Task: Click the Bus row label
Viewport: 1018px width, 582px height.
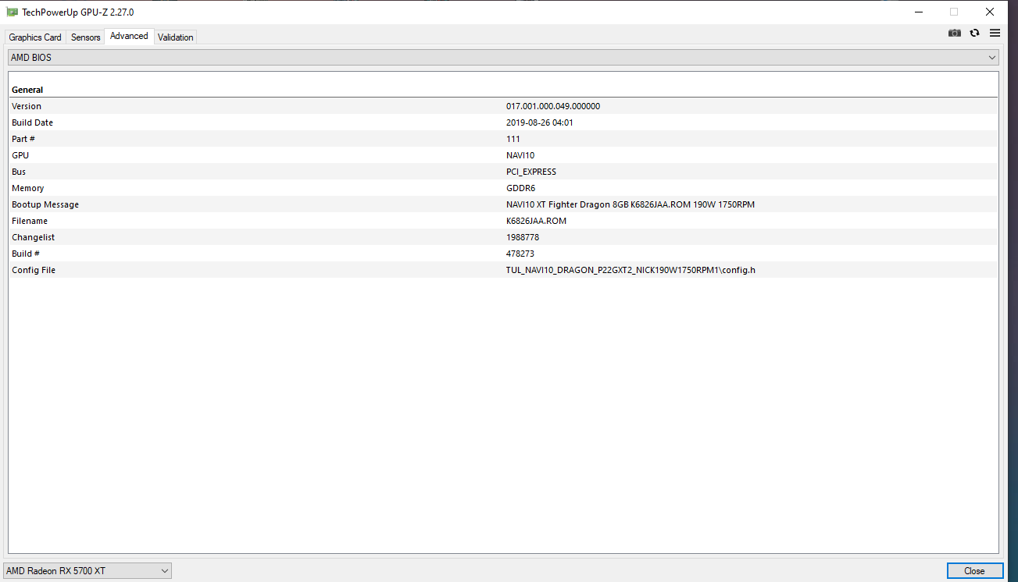Action: point(19,172)
